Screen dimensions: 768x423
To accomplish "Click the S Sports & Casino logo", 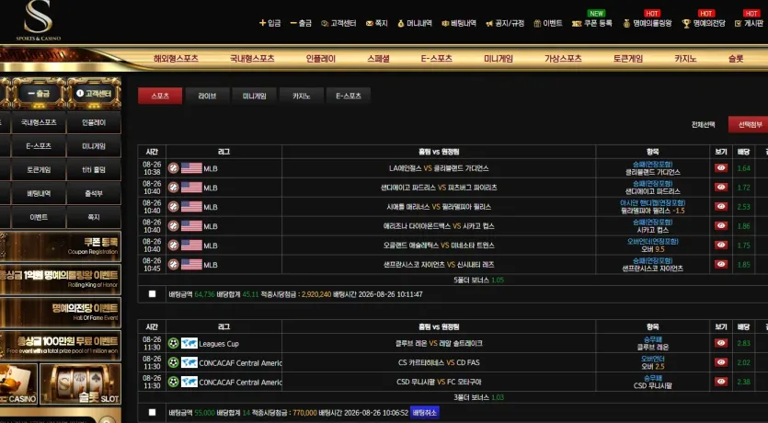I will coord(39,20).
